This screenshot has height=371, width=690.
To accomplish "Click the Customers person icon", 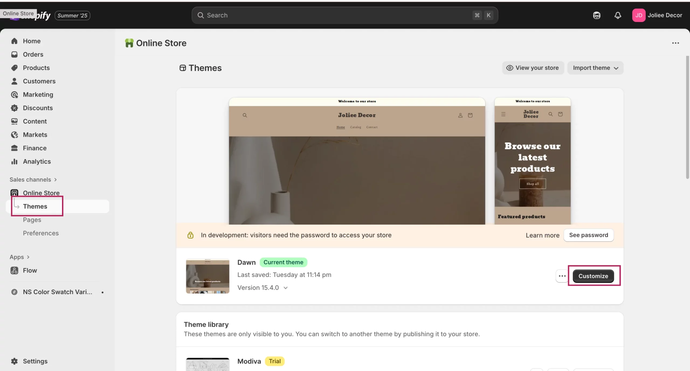I will (x=14, y=81).
